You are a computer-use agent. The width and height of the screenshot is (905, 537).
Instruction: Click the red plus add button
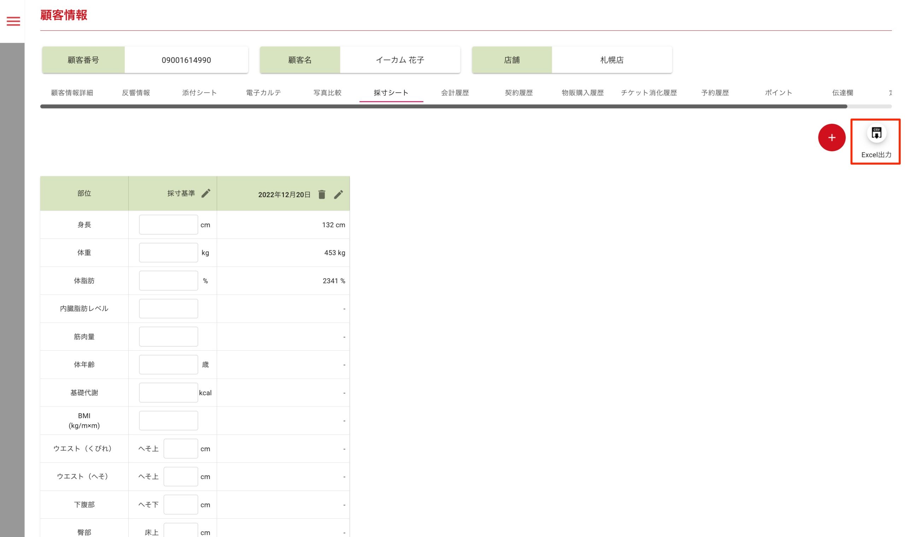coord(831,138)
